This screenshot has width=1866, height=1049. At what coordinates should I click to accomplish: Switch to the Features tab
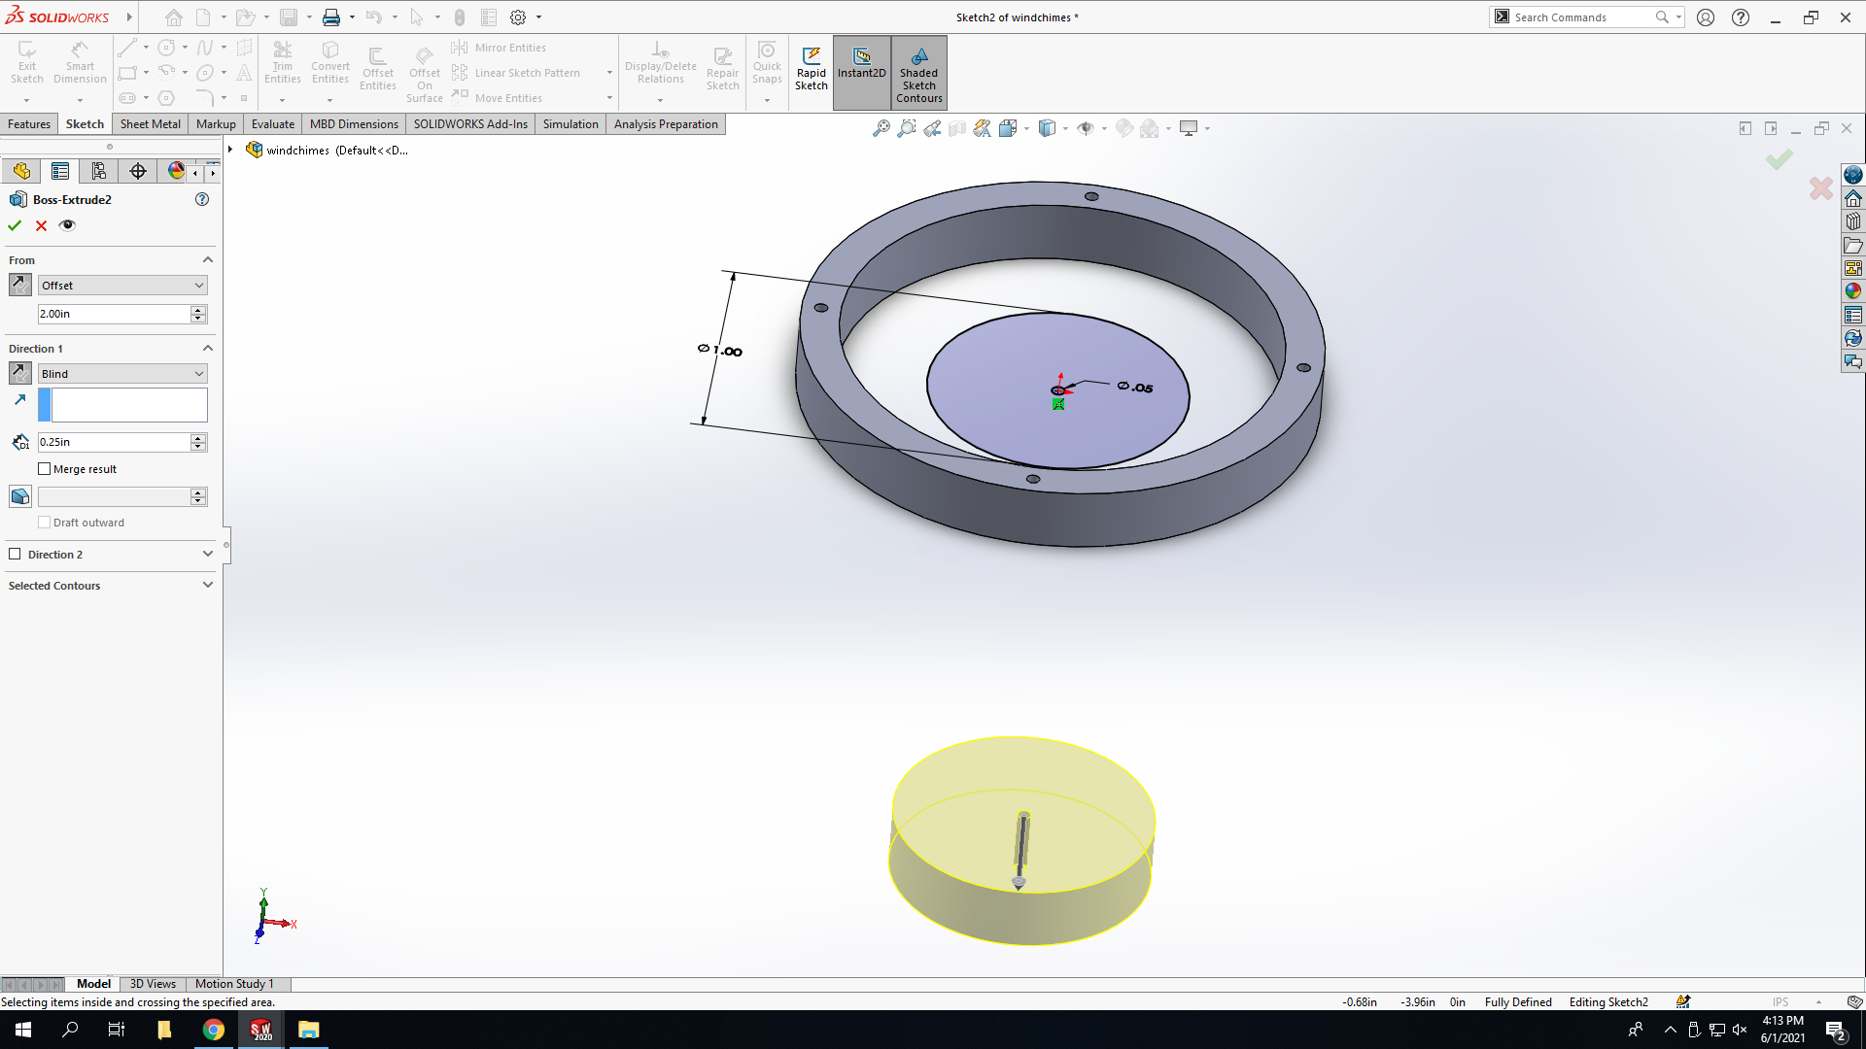click(x=29, y=124)
